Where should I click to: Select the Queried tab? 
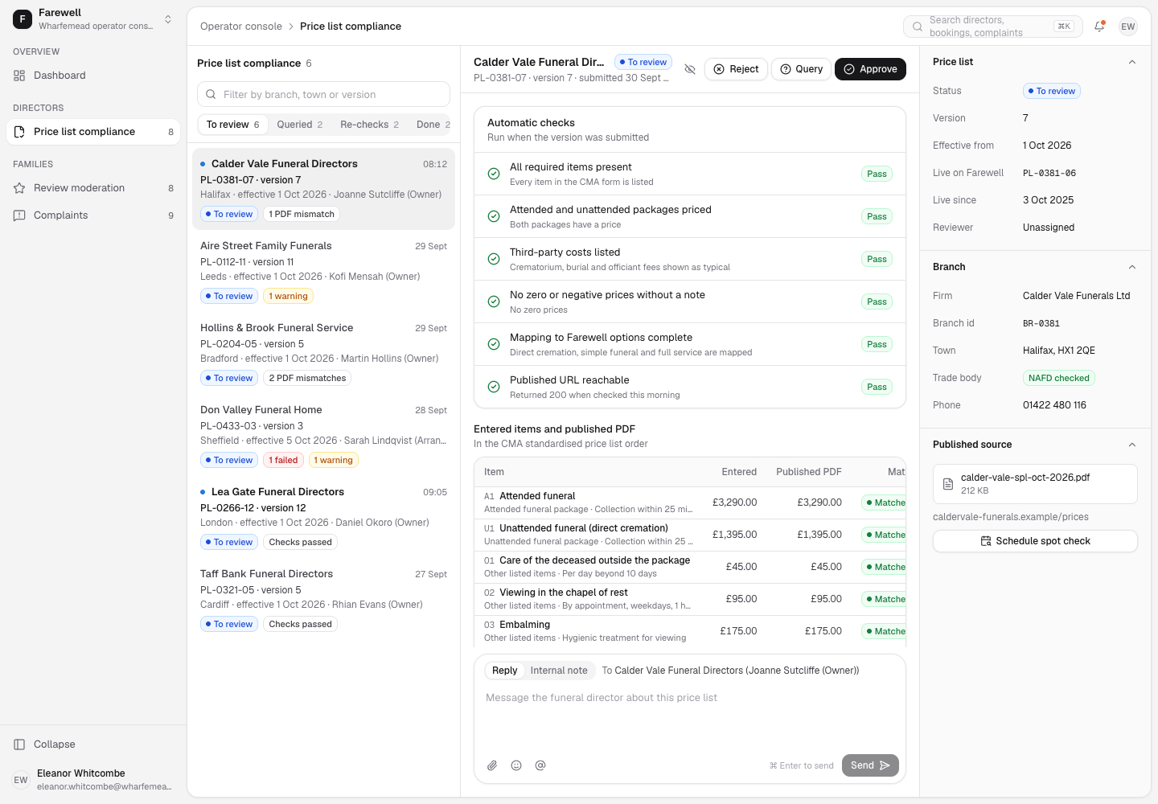pos(299,125)
